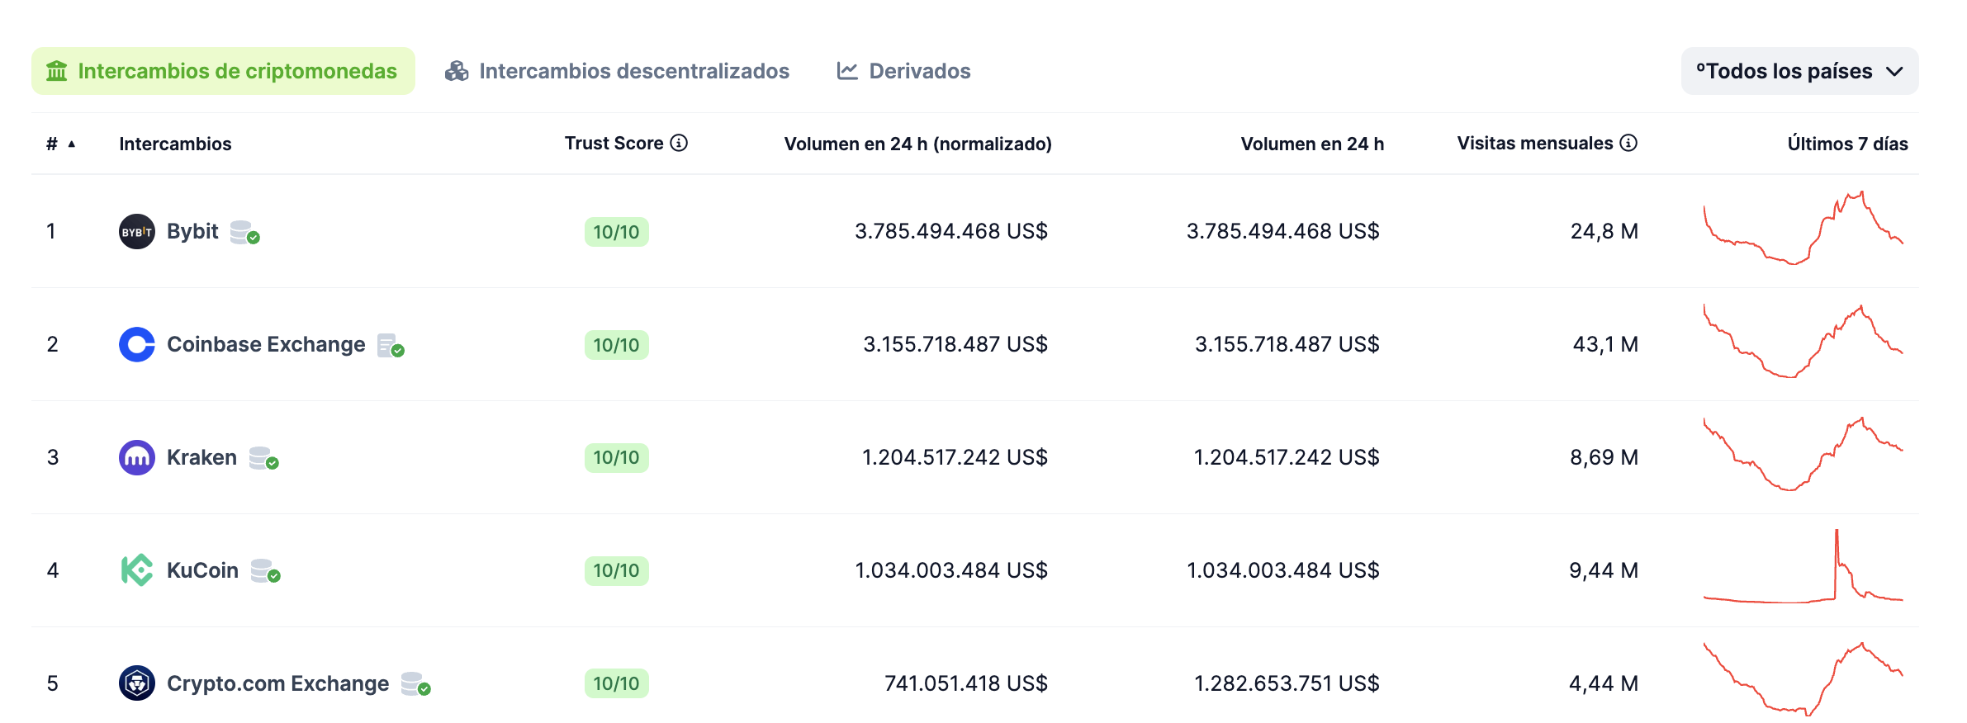Sort table by Trust Score column header

614,143
